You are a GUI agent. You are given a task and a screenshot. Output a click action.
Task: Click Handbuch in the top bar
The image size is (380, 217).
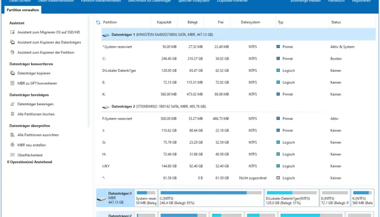[x=336, y=1]
